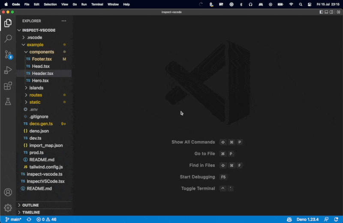Screen dimensions: 343x223
Task: Open Head.tsx file
Action: coord(44,66)
